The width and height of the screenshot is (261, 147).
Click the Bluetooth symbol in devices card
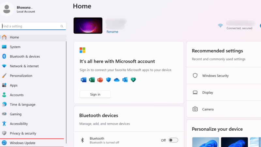pos(83,140)
